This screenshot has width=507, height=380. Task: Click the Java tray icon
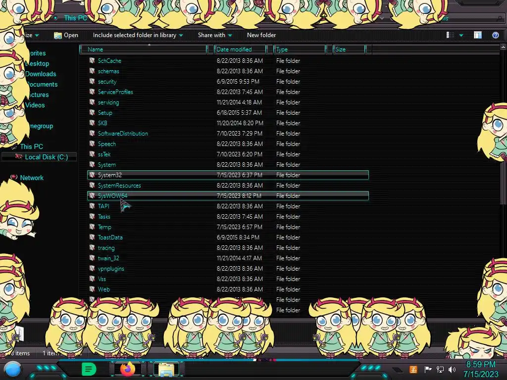(413, 369)
